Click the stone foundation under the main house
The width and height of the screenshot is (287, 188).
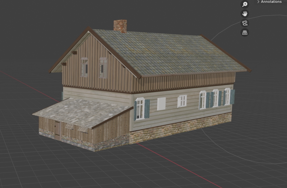coord(181,128)
